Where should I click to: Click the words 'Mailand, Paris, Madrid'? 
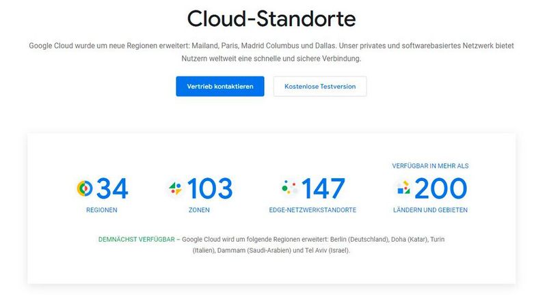tap(228, 46)
